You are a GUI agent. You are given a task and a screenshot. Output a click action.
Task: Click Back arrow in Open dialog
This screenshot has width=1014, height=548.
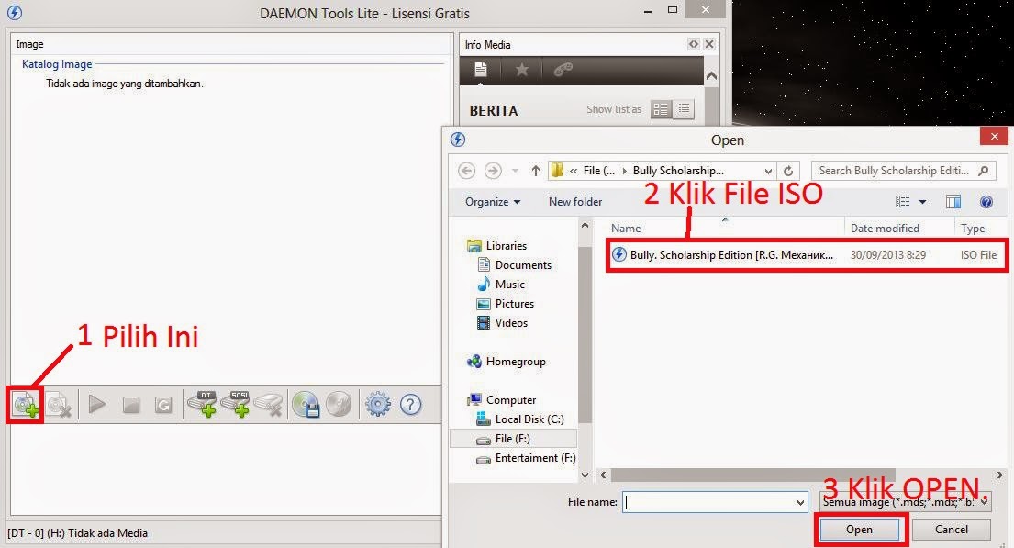(x=466, y=170)
